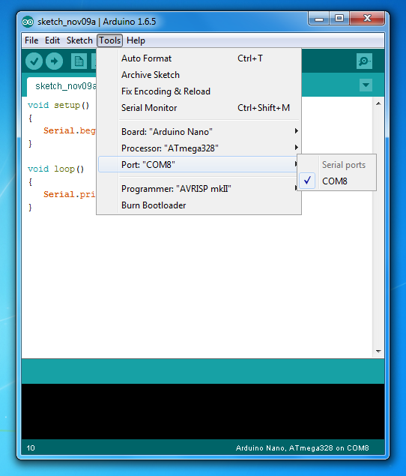Click the Arduino logo in title bar
Screen dimensions: 406x476
(28, 22)
